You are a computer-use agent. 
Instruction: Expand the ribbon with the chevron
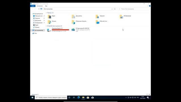pyautogui.click(x=148, y=6)
